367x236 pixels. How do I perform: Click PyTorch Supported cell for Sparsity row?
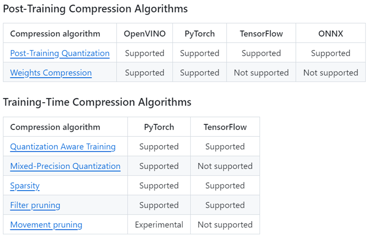coord(159,186)
